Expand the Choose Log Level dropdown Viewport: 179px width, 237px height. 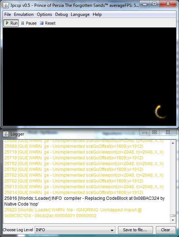click(75, 230)
